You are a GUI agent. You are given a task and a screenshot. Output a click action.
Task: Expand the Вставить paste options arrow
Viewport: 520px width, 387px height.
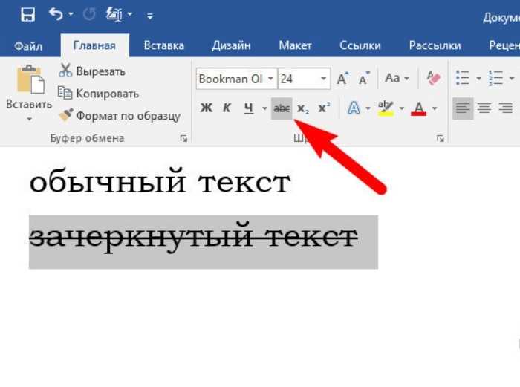[x=29, y=119]
